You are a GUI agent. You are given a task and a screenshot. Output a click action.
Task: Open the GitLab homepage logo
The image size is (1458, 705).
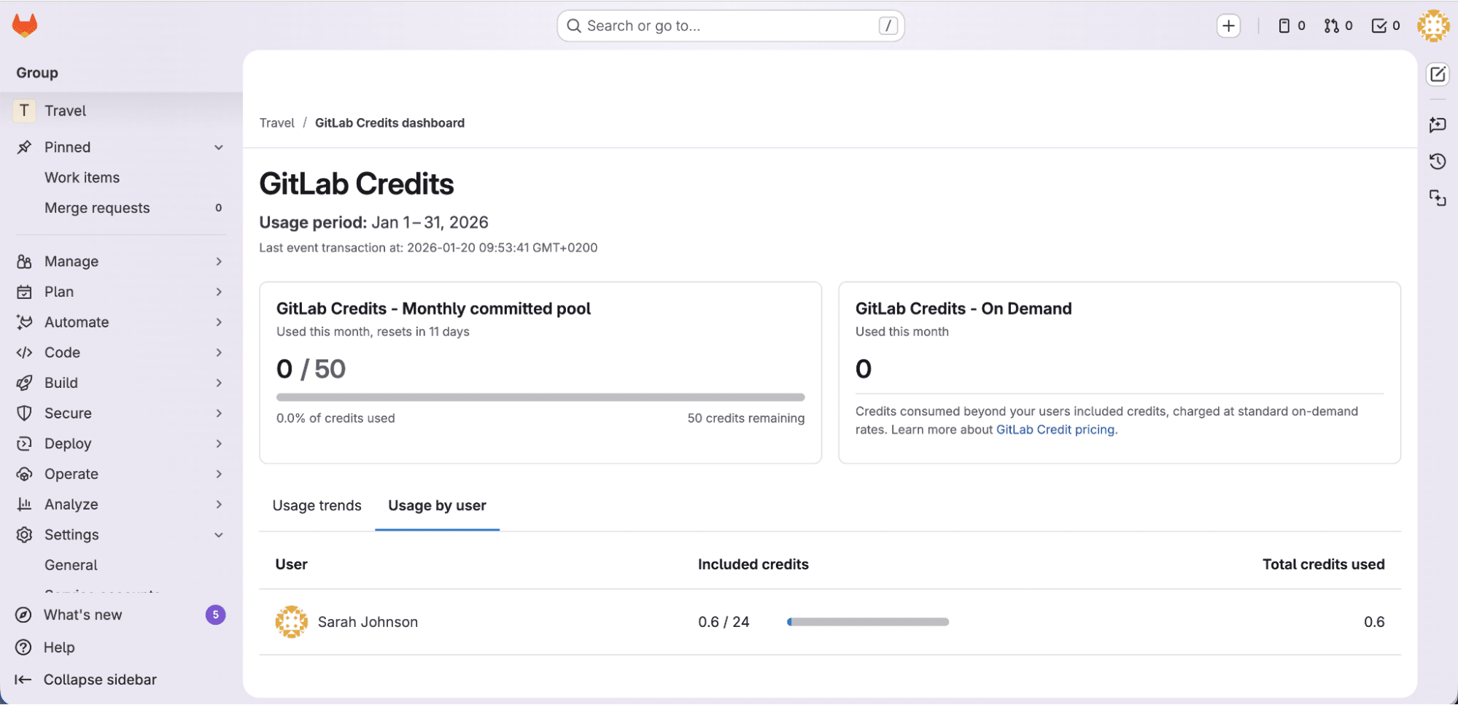pos(25,24)
